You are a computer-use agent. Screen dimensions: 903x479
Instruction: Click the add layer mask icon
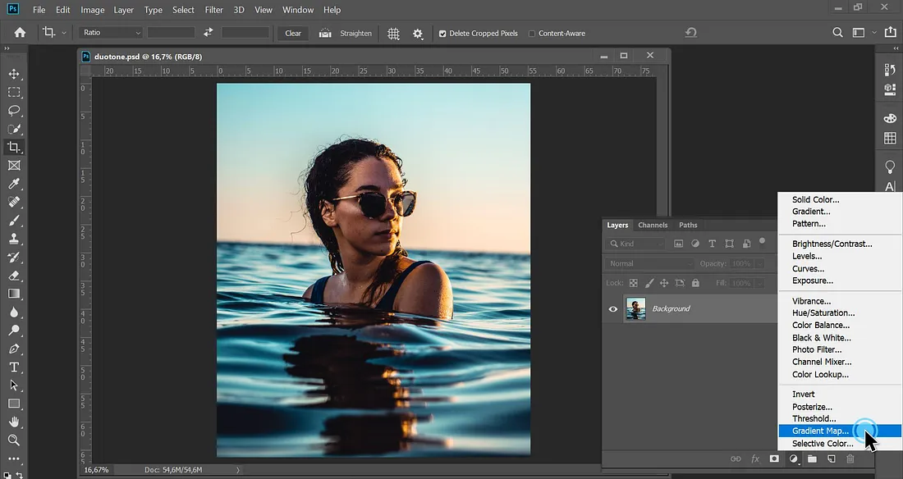[x=774, y=458]
